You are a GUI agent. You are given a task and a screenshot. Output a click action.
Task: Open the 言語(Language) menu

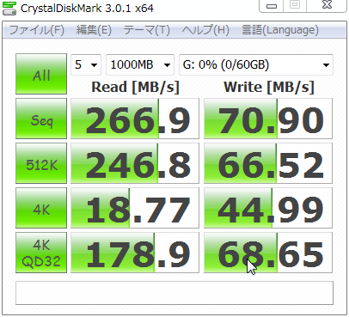pyautogui.click(x=280, y=30)
